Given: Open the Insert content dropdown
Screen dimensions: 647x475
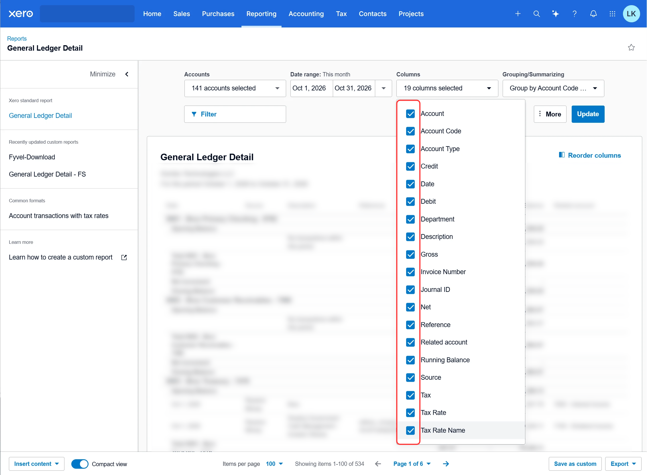Looking at the screenshot, I should point(37,464).
